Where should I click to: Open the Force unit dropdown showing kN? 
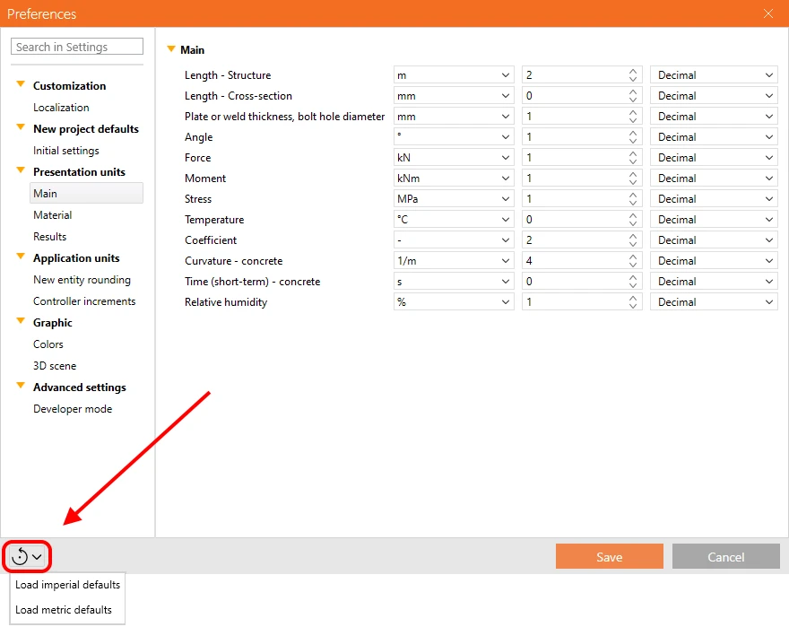454,158
